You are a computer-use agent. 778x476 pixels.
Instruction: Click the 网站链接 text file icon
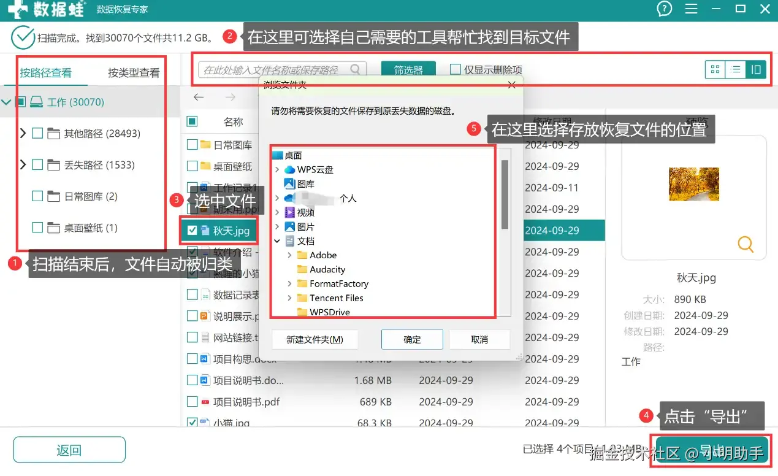[206, 337]
